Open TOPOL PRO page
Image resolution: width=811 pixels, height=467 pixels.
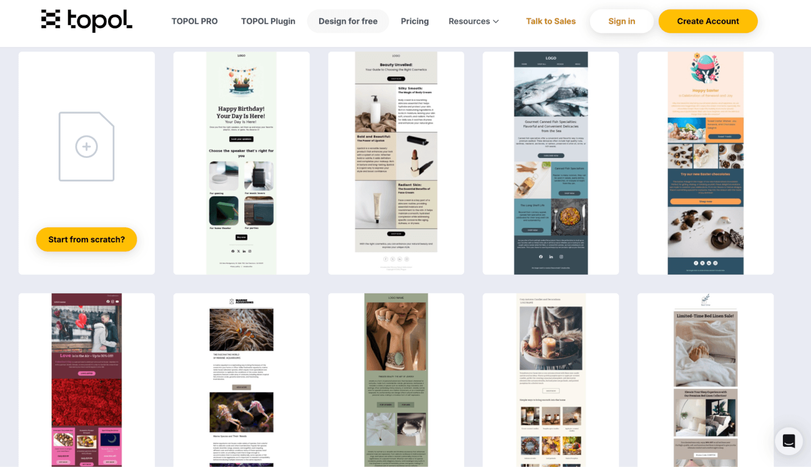pos(194,21)
